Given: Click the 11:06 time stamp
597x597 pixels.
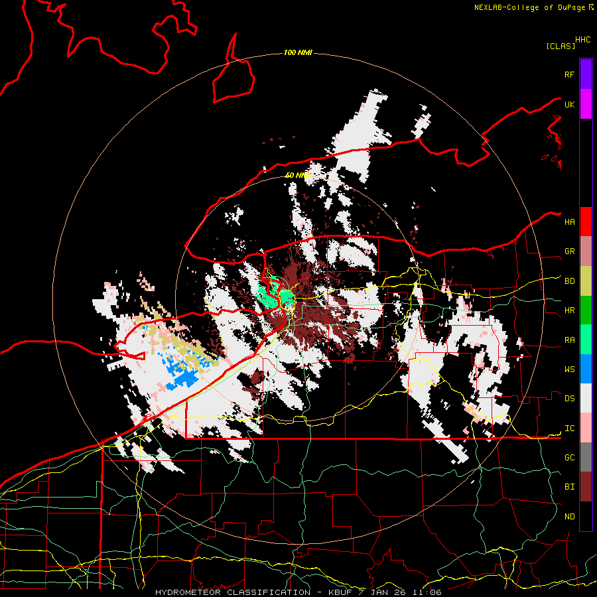Looking at the screenshot, I should 429,592.
